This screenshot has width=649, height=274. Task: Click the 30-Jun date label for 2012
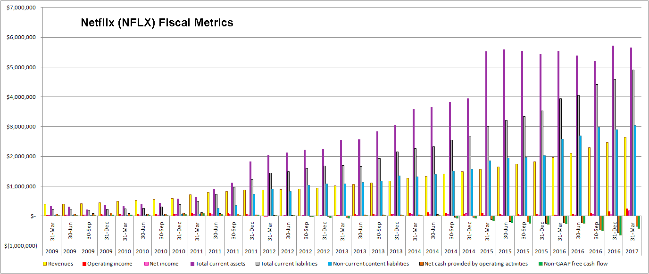click(288, 232)
